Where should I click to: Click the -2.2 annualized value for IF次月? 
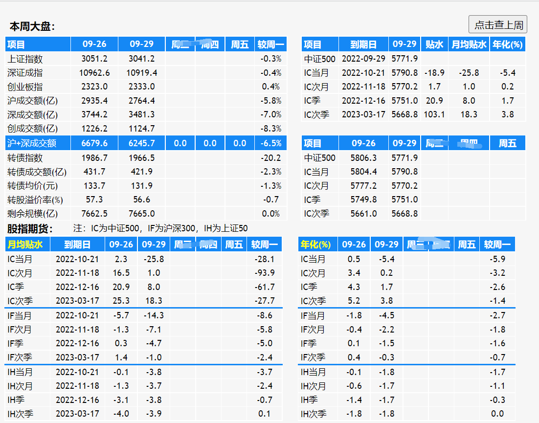coord(386,330)
